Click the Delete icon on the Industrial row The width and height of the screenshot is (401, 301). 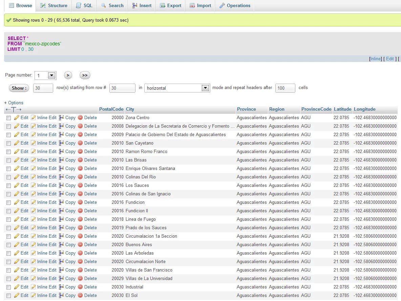79,287
